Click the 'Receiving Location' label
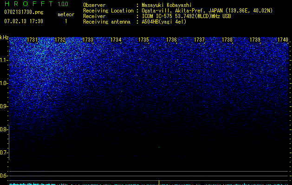Image resolution: width=292 pixels, height=185 pixels. click(108, 11)
